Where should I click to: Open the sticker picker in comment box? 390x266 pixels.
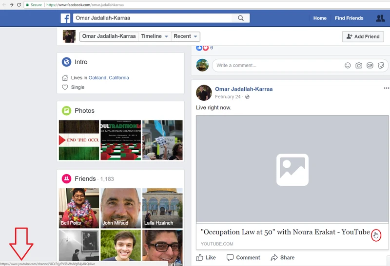point(381,65)
